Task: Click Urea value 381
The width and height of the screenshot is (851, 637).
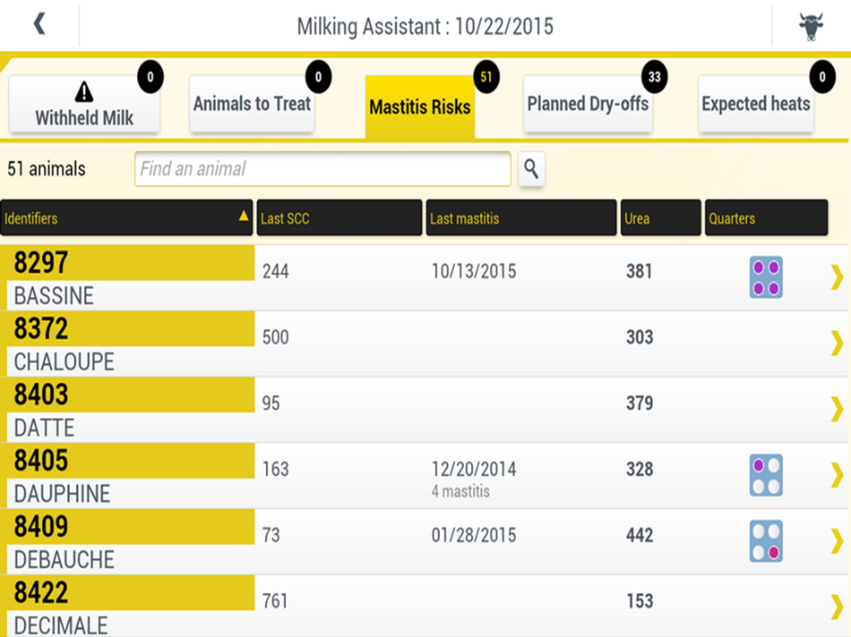Action: 640,271
